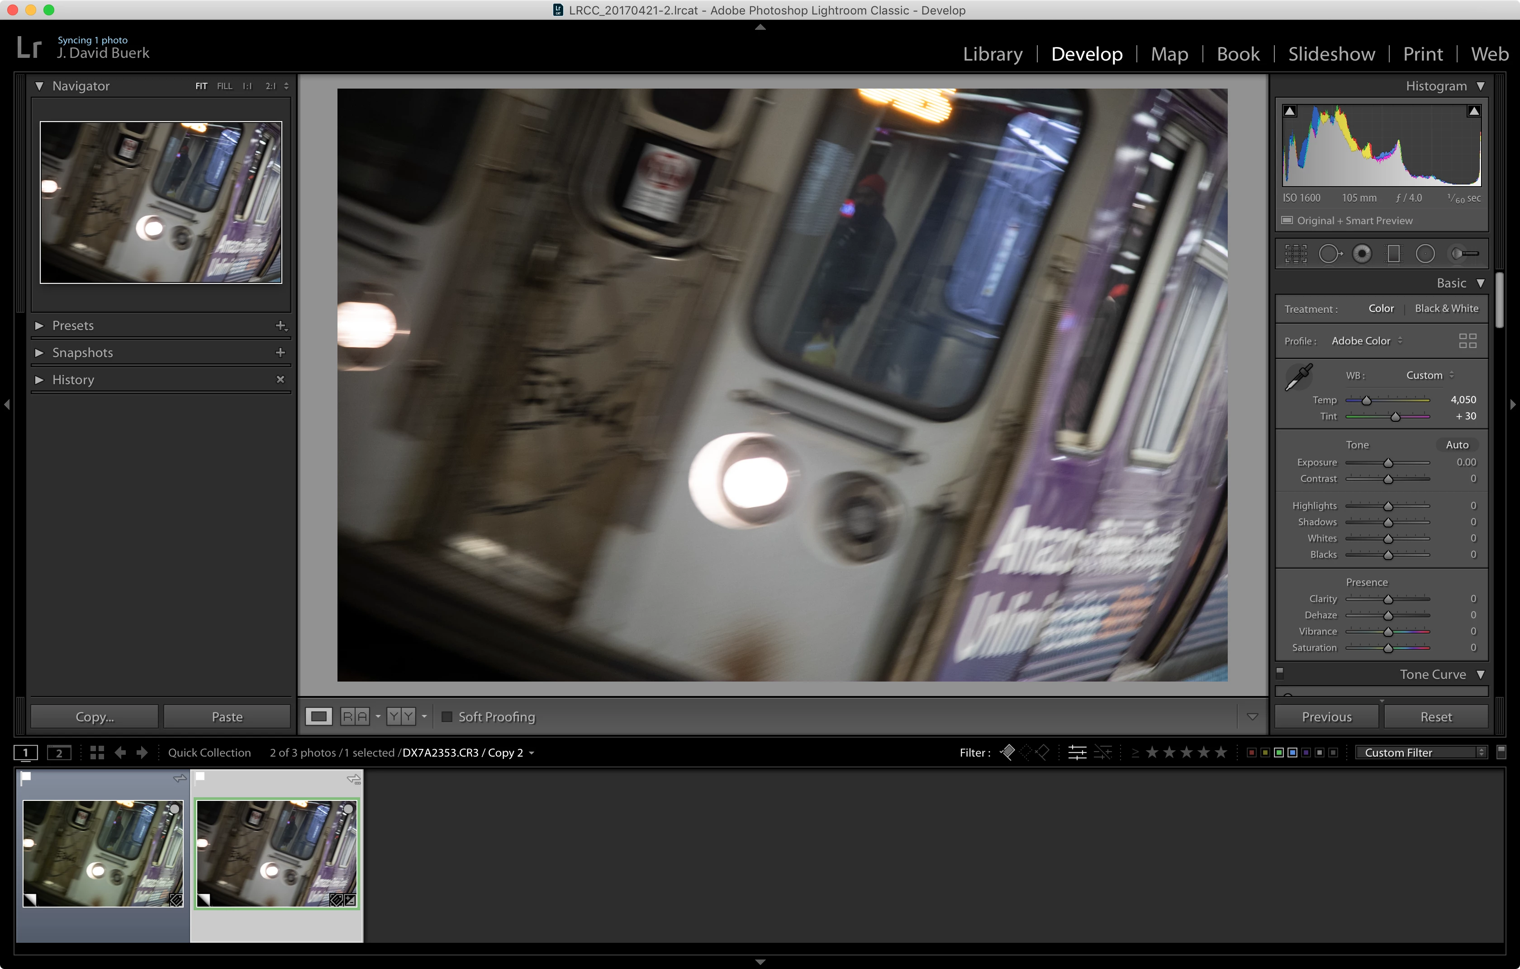1520x969 pixels.
Task: Pick the White Balance Selector eyedropper
Action: click(x=1299, y=377)
